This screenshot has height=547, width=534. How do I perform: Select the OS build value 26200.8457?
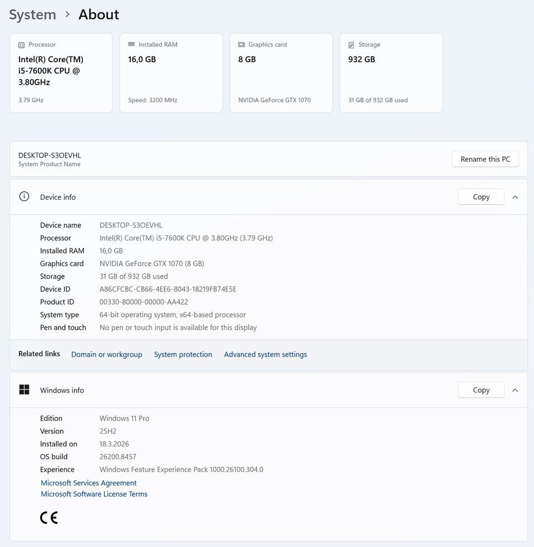click(117, 456)
